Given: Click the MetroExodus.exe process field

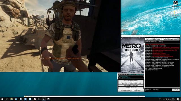Looking at the screenshot, I should 131,76.
